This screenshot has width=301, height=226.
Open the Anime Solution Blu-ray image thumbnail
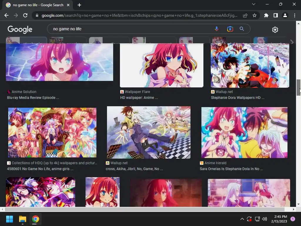tap(59, 62)
